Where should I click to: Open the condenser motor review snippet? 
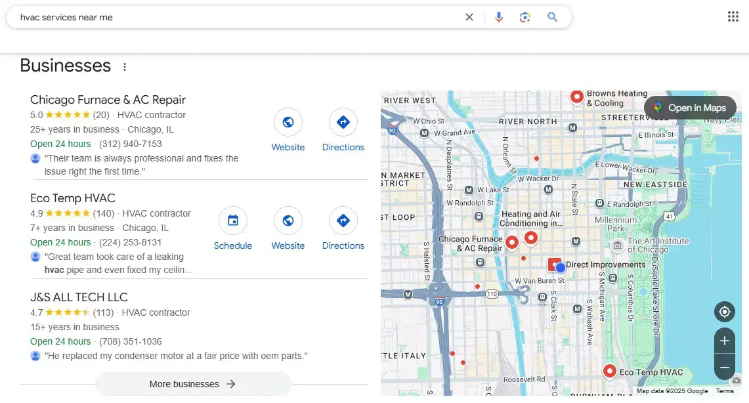(x=176, y=356)
